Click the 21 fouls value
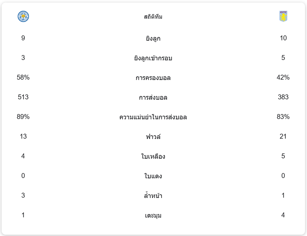307x236 pixels. pyautogui.click(x=283, y=137)
